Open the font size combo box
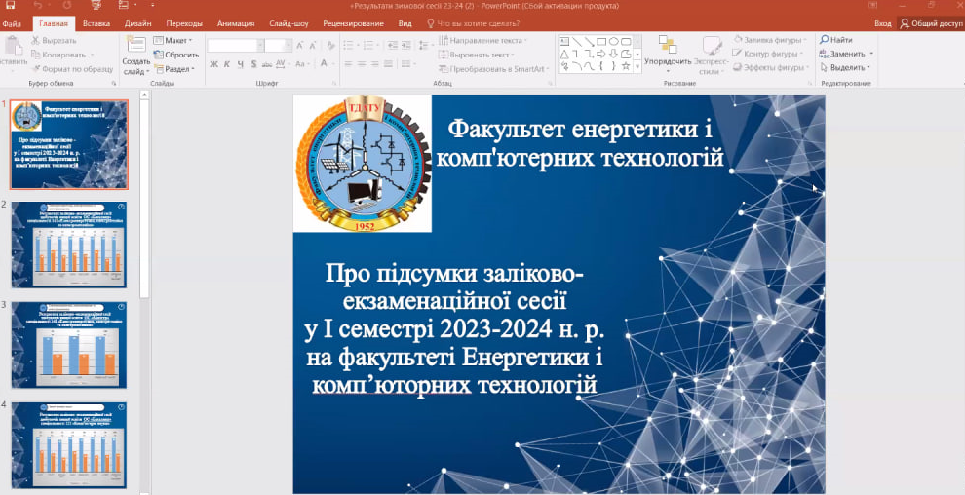965x495 pixels. pos(279,46)
